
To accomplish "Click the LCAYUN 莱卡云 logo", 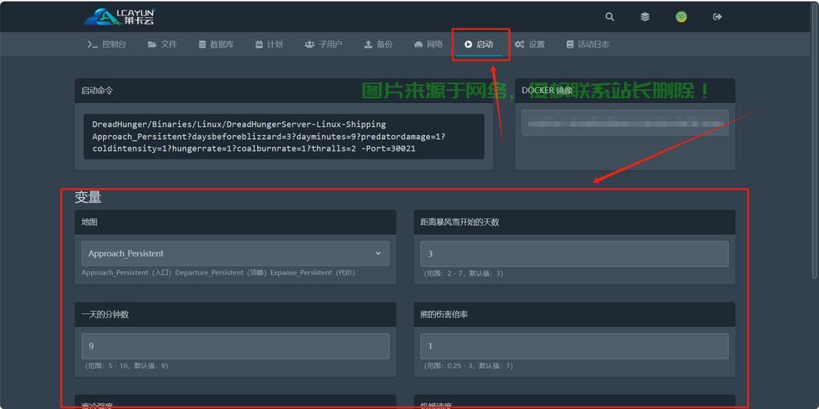I will pos(120,16).
